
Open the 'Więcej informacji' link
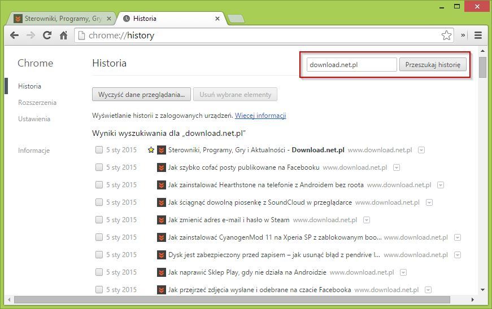[x=260, y=116]
